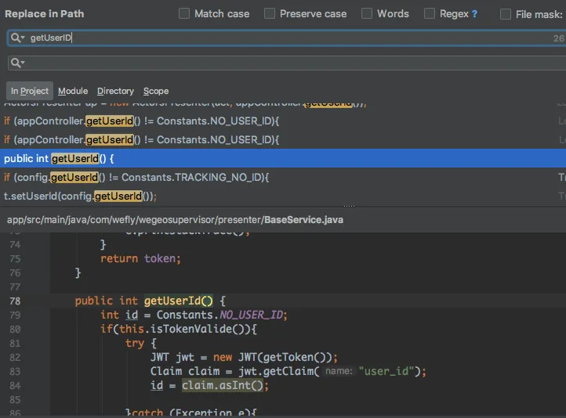Image resolution: width=566 pixels, height=418 pixels.
Task: Open search history dropdown arrow in search field
Action: point(23,38)
